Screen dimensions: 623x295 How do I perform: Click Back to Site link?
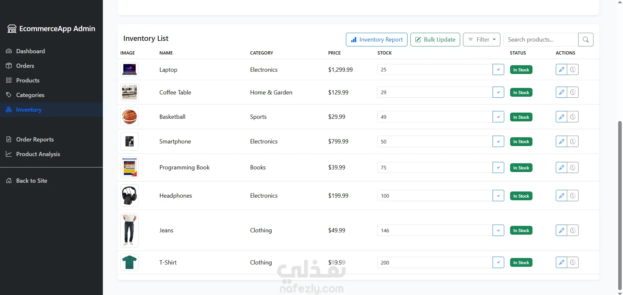pyautogui.click(x=51, y=181)
